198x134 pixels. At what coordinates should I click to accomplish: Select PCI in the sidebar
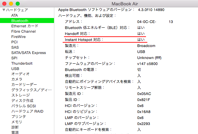point(14,42)
